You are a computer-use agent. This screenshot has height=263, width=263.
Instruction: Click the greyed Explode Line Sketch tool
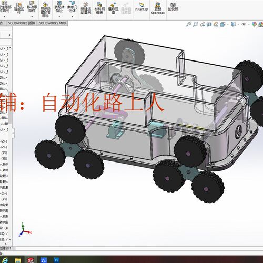(x=126, y=8)
